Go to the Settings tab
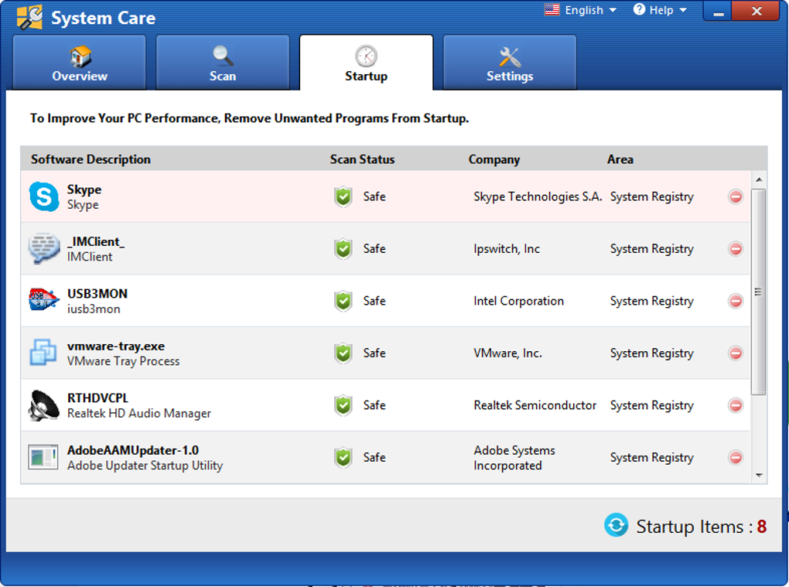The image size is (789, 587). [510, 63]
